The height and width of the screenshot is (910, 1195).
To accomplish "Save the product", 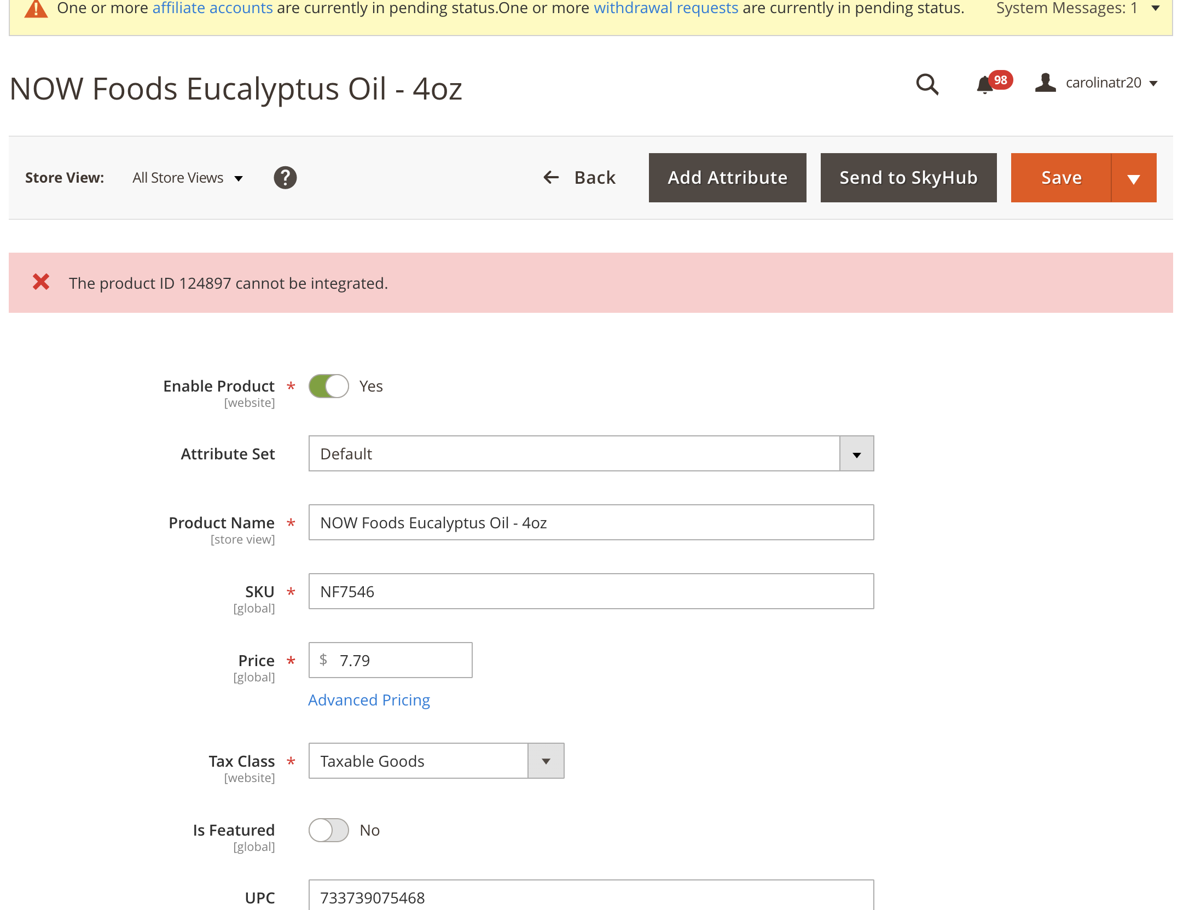I will pyautogui.click(x=1061, y=178).
